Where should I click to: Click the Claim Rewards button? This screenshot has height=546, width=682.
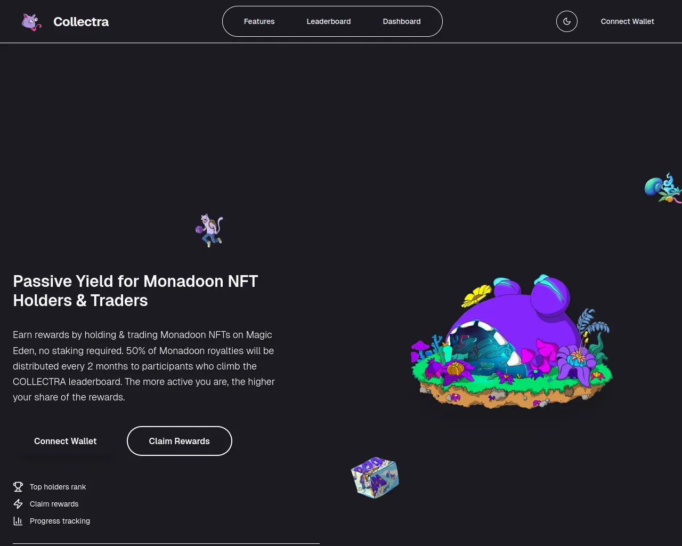(x=180, y=441)
